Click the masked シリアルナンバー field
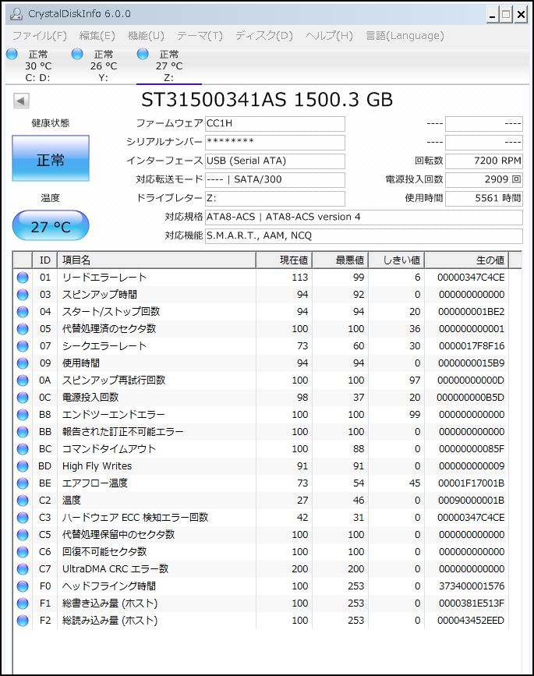The image size is (534, 676). (275, 142)
